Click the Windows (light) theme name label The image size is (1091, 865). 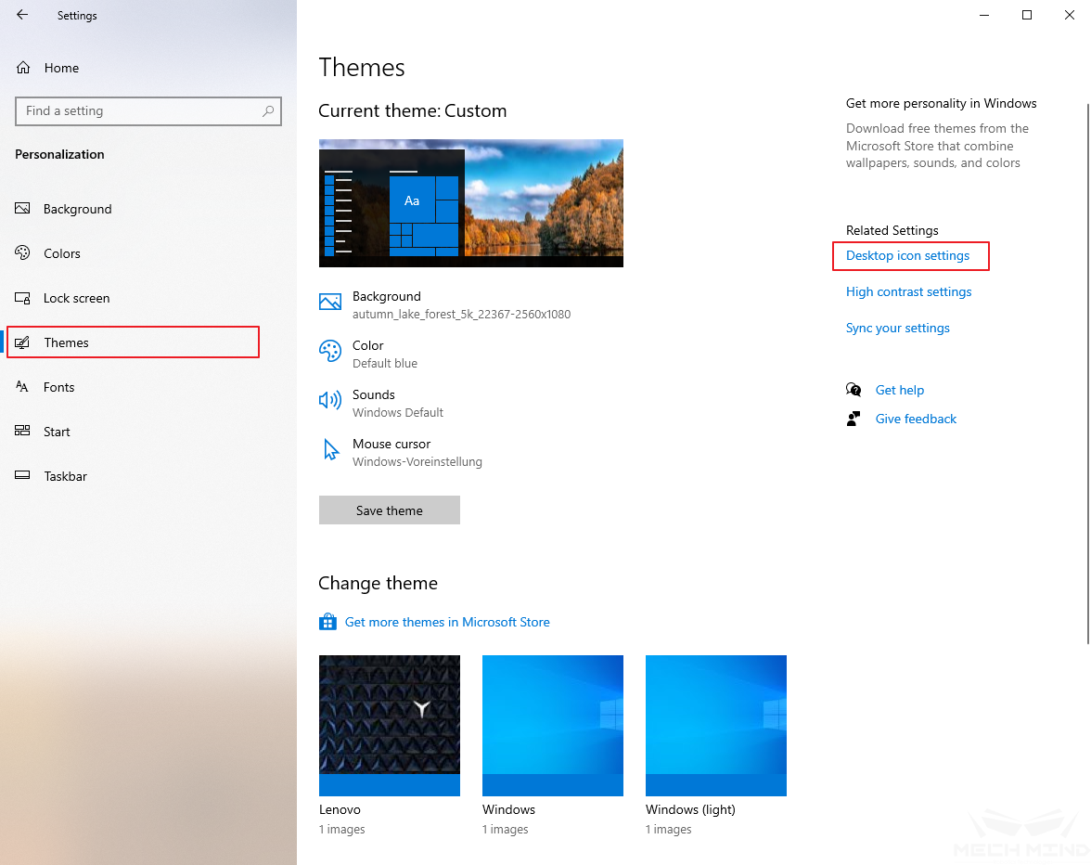point(690,809)
